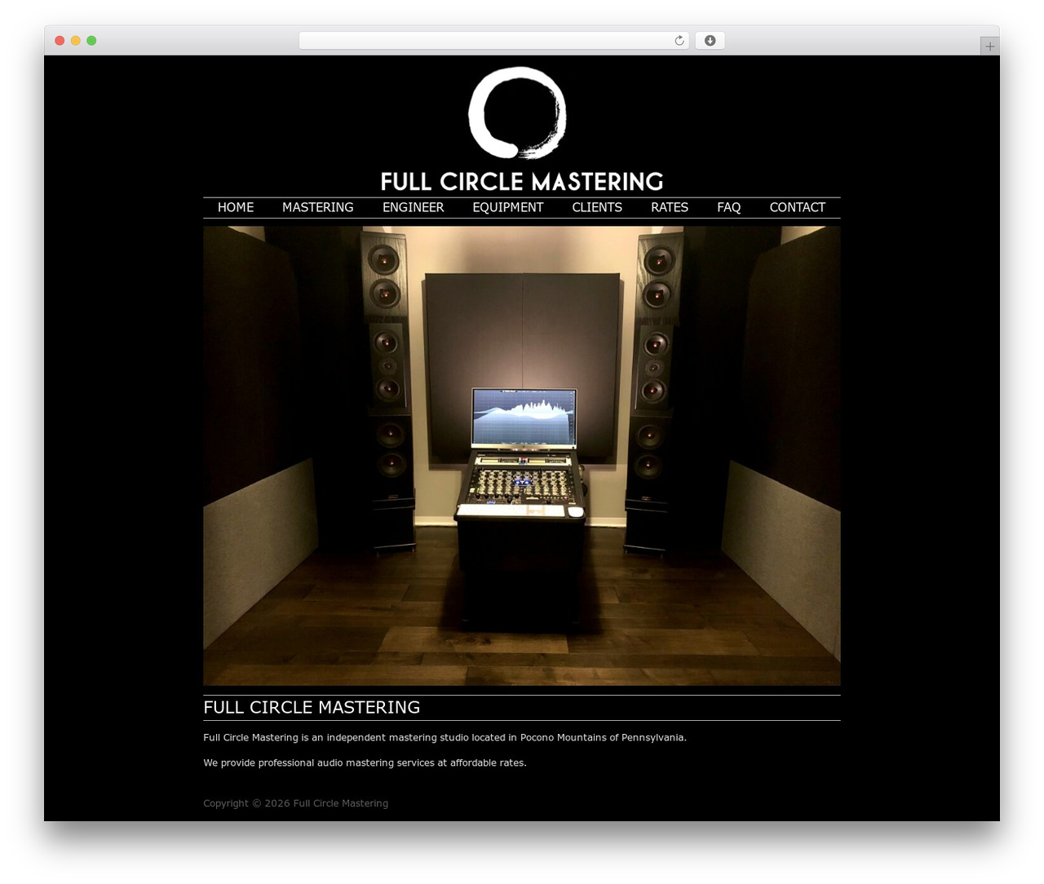
Task: Open the browser downloads button
Action: tap(710, 41)
